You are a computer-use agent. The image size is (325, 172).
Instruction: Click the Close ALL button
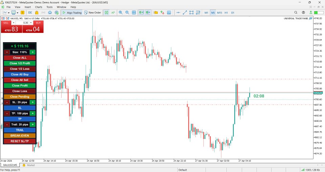[x=20, y=58]
